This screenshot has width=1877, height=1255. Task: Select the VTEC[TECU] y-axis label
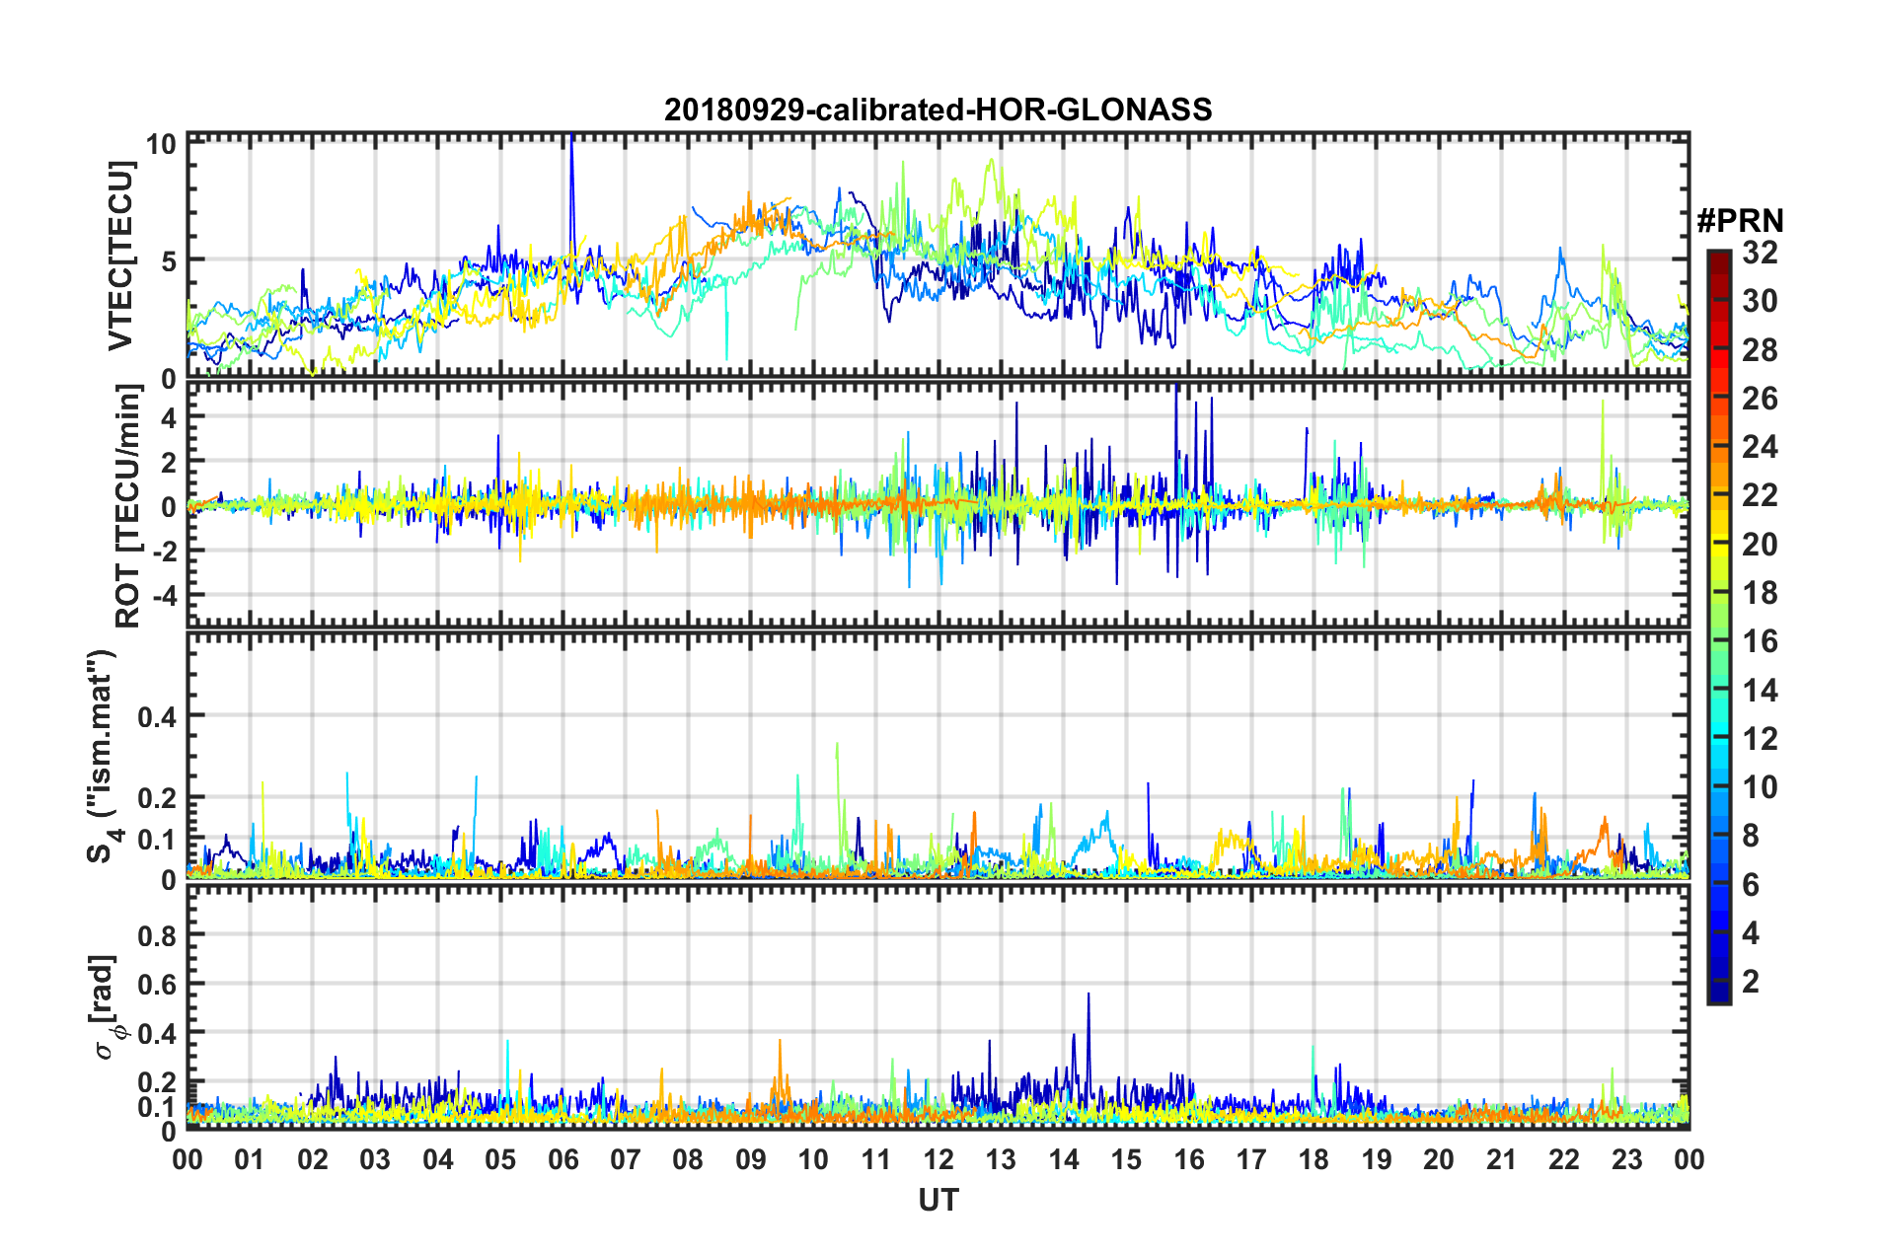[120, 256]
